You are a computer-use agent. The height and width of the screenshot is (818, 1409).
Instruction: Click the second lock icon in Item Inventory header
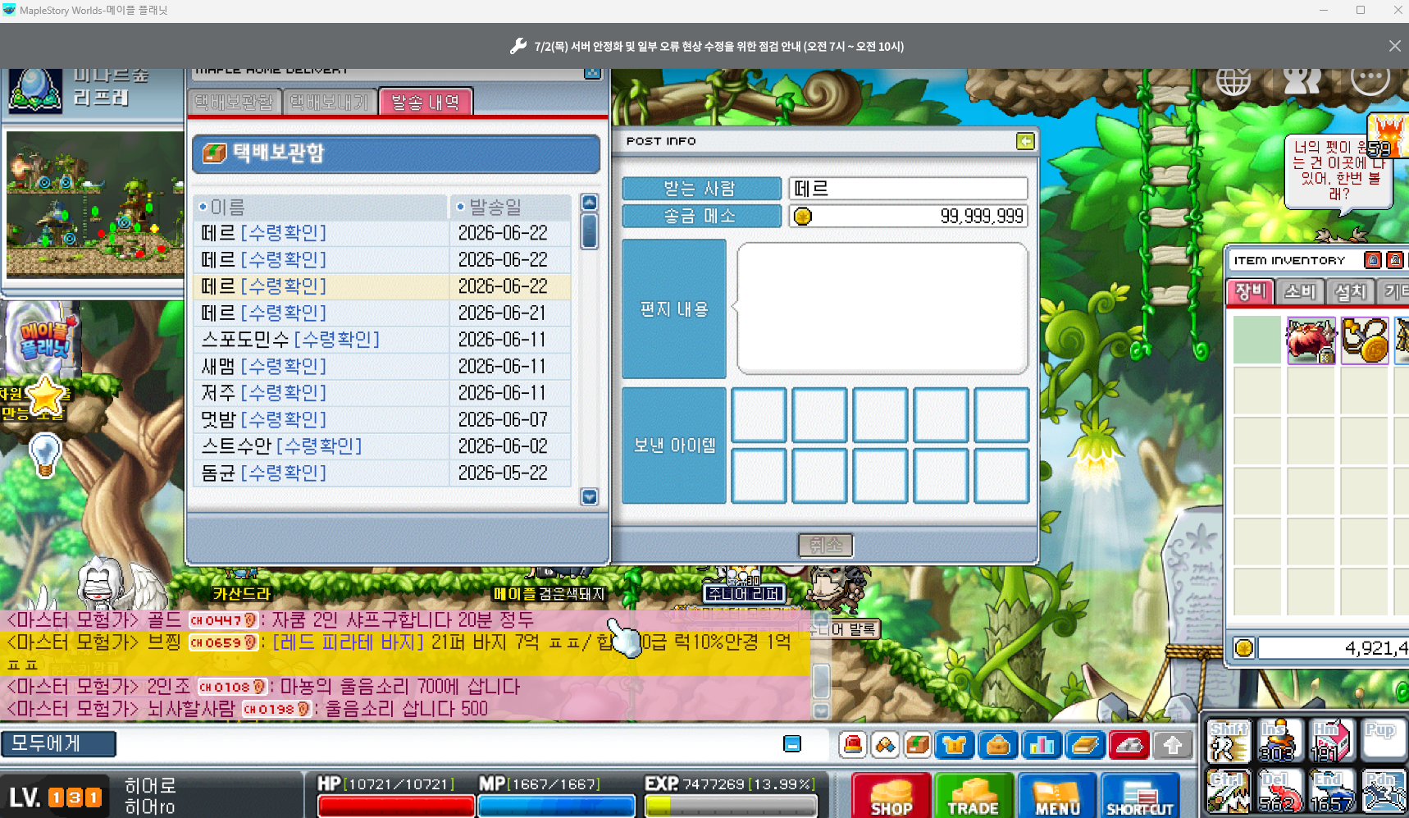[1394, 260]
